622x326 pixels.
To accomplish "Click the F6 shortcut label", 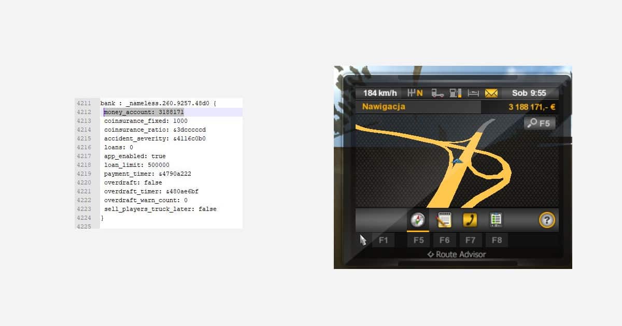I will click(444, 240).
